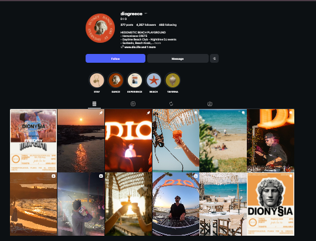Click the similar accounts suggestion icon button

[x=214, y=59]
